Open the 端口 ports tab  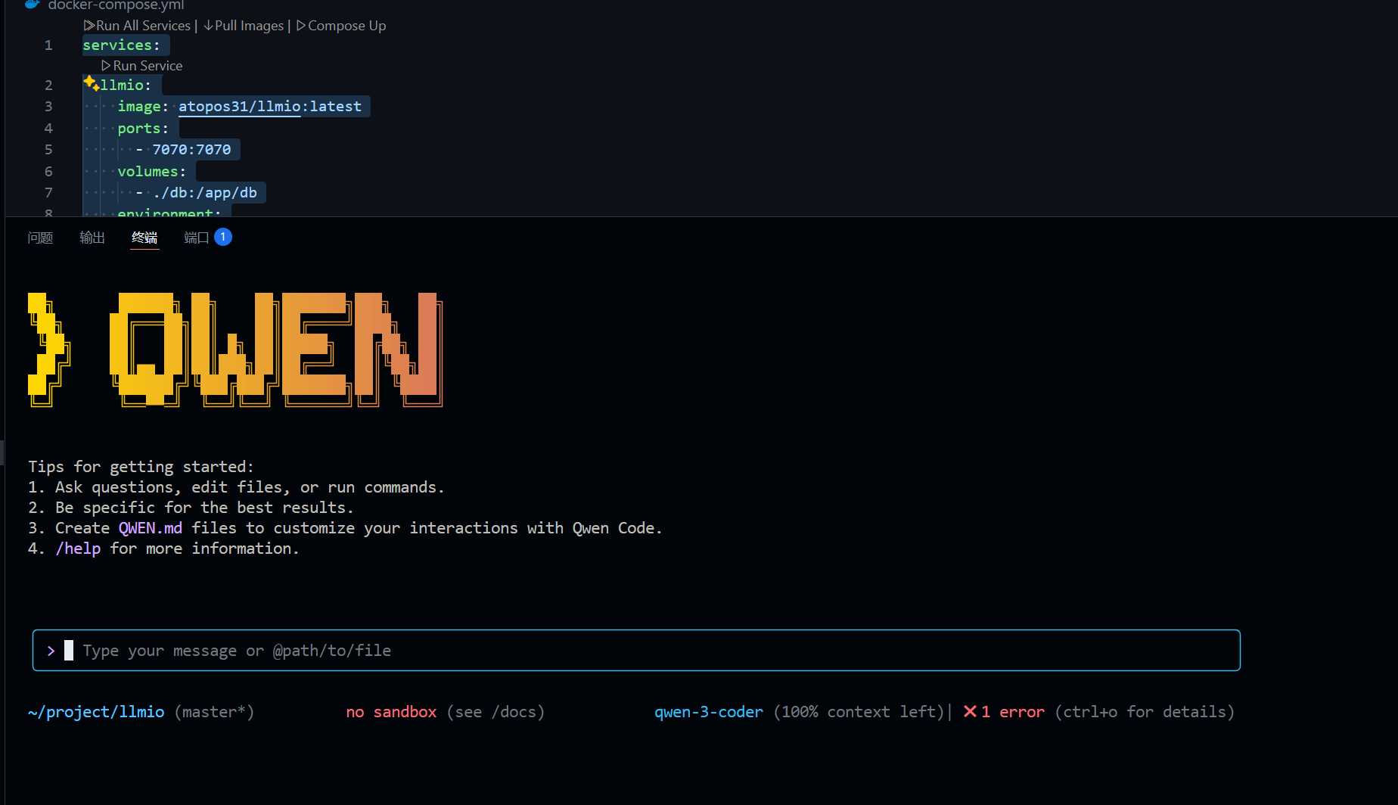click(x=196, y=238)
